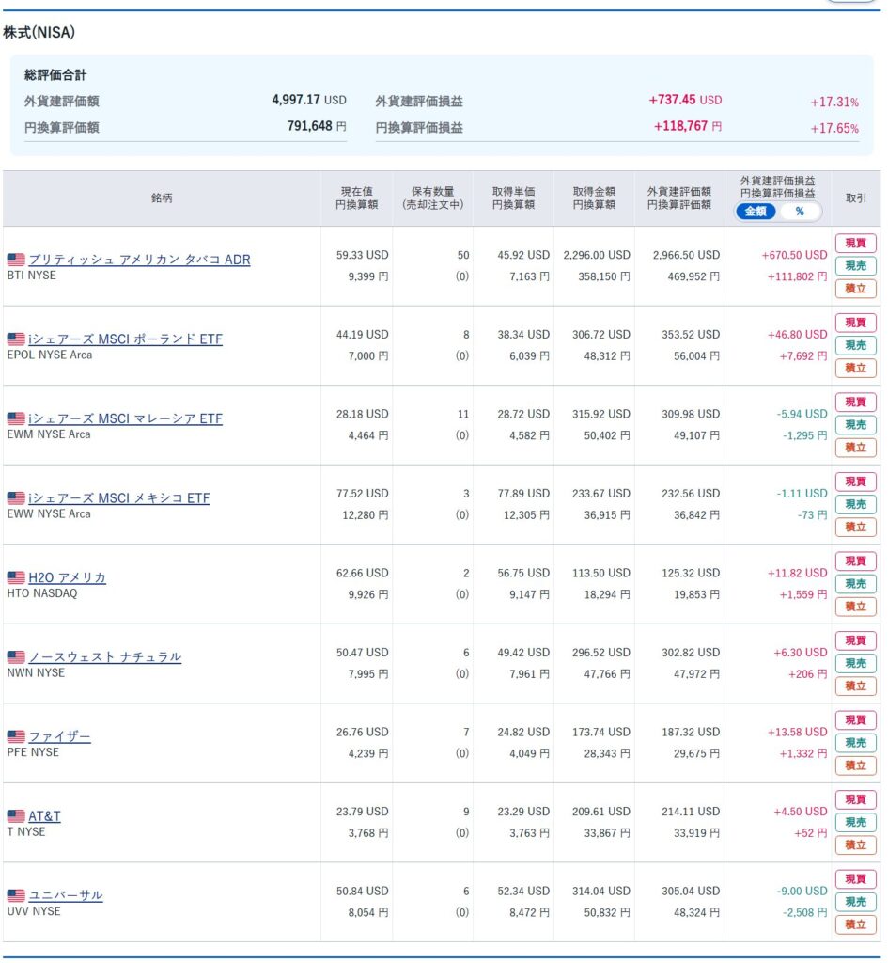Click 現買 button for EWM row

click(855, 403)
